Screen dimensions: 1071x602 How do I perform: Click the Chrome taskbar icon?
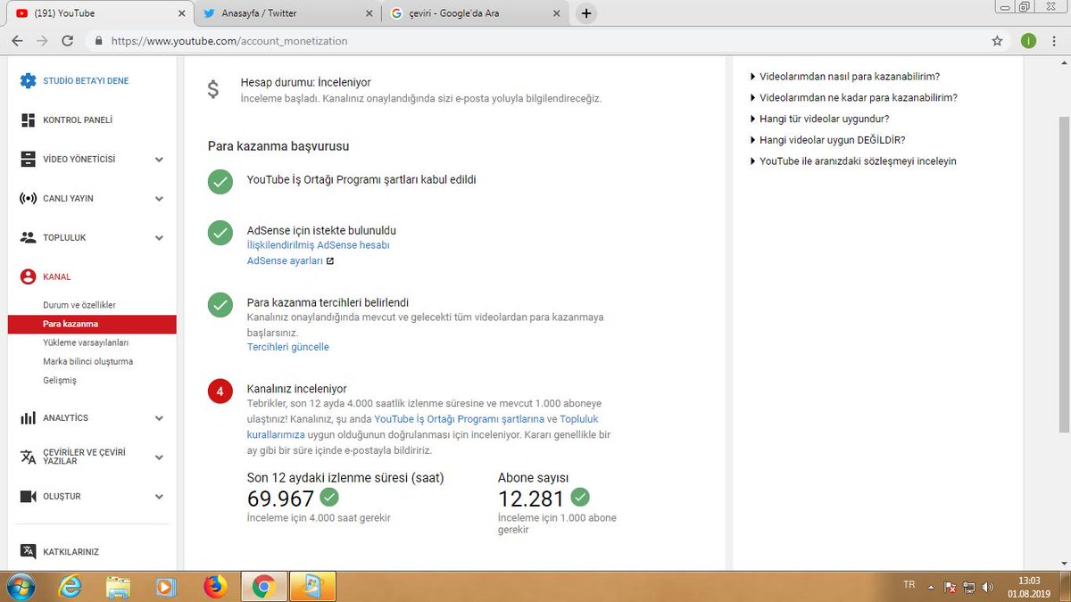point(263,586)
